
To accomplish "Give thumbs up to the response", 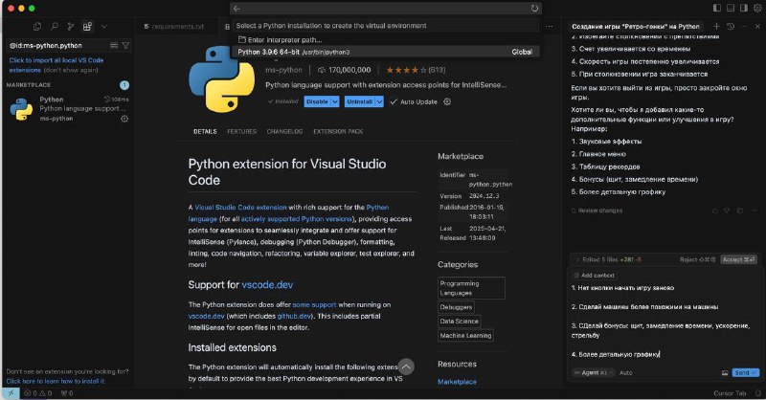I will point(714,211).
